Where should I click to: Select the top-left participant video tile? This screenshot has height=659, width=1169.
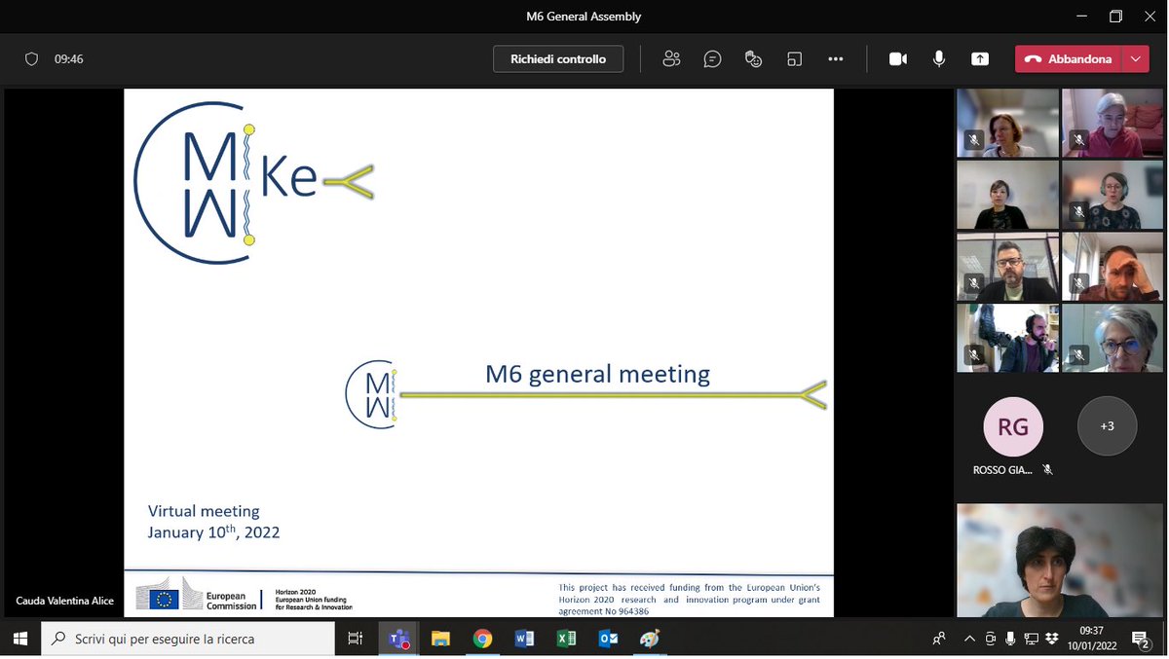pyautogui.click(x=1007, y=123)
